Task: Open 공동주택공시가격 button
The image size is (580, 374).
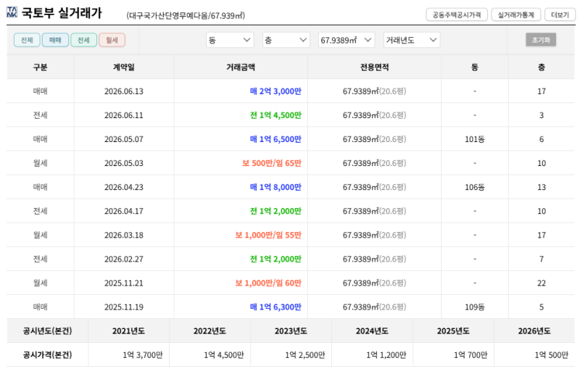Action: point(457,14)
